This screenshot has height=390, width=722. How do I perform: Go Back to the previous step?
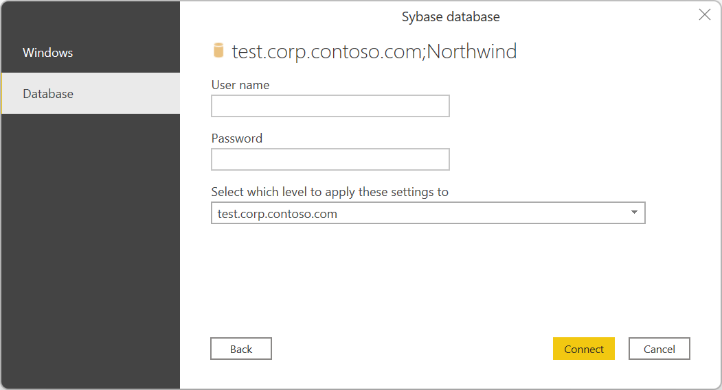tap(241, 349)
